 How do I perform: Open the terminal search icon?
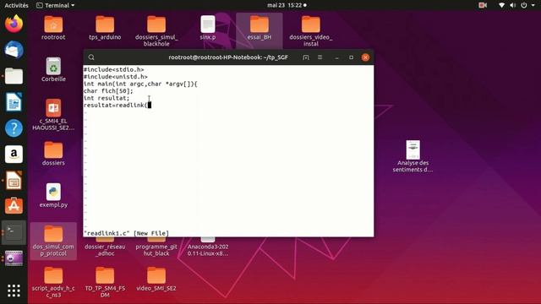[x=91, y=57]
